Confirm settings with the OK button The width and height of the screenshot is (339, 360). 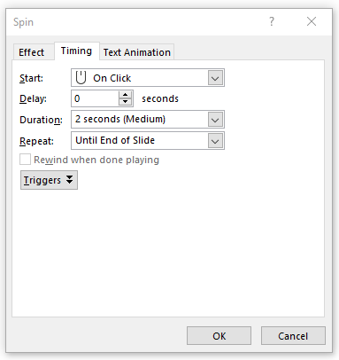click(x=219, y=336)
